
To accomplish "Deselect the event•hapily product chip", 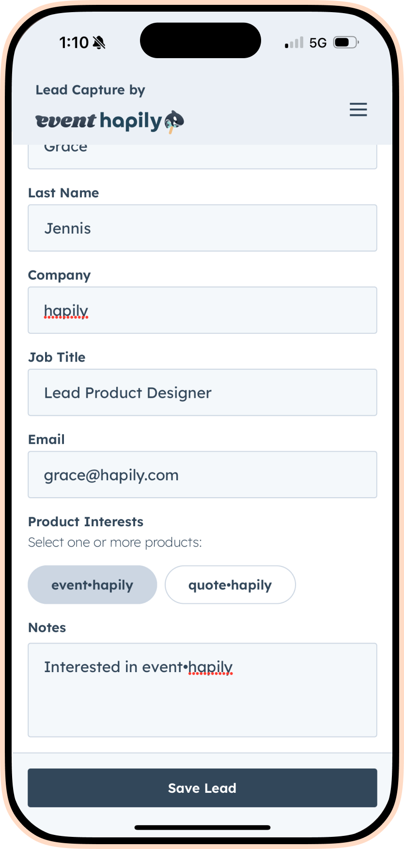I will (93, 584).
